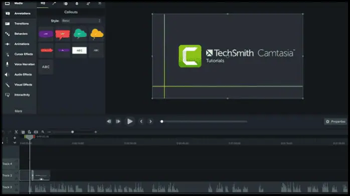The image size is (350, 196).
Task: Open Cursor Effects panel
Action: click(19, 54)
